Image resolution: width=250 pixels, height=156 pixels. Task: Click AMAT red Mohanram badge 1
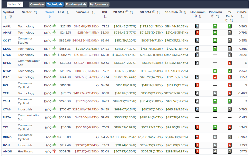[197, 33]
